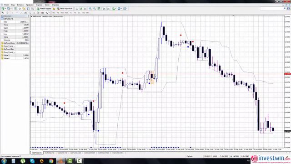Launch the MetaEditor icon

tap(54, 9)
